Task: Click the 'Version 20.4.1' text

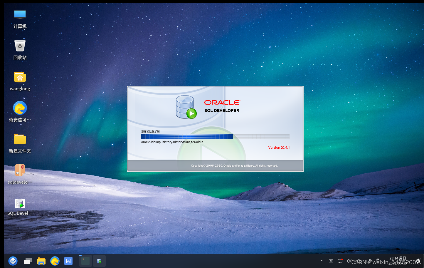Action: coord(279,148)
